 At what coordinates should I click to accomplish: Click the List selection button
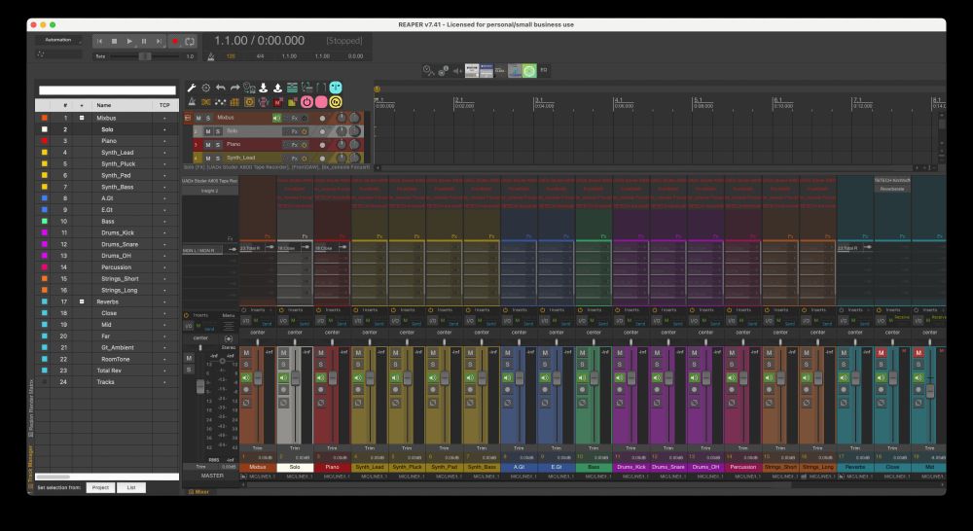[x=130, y=487]
